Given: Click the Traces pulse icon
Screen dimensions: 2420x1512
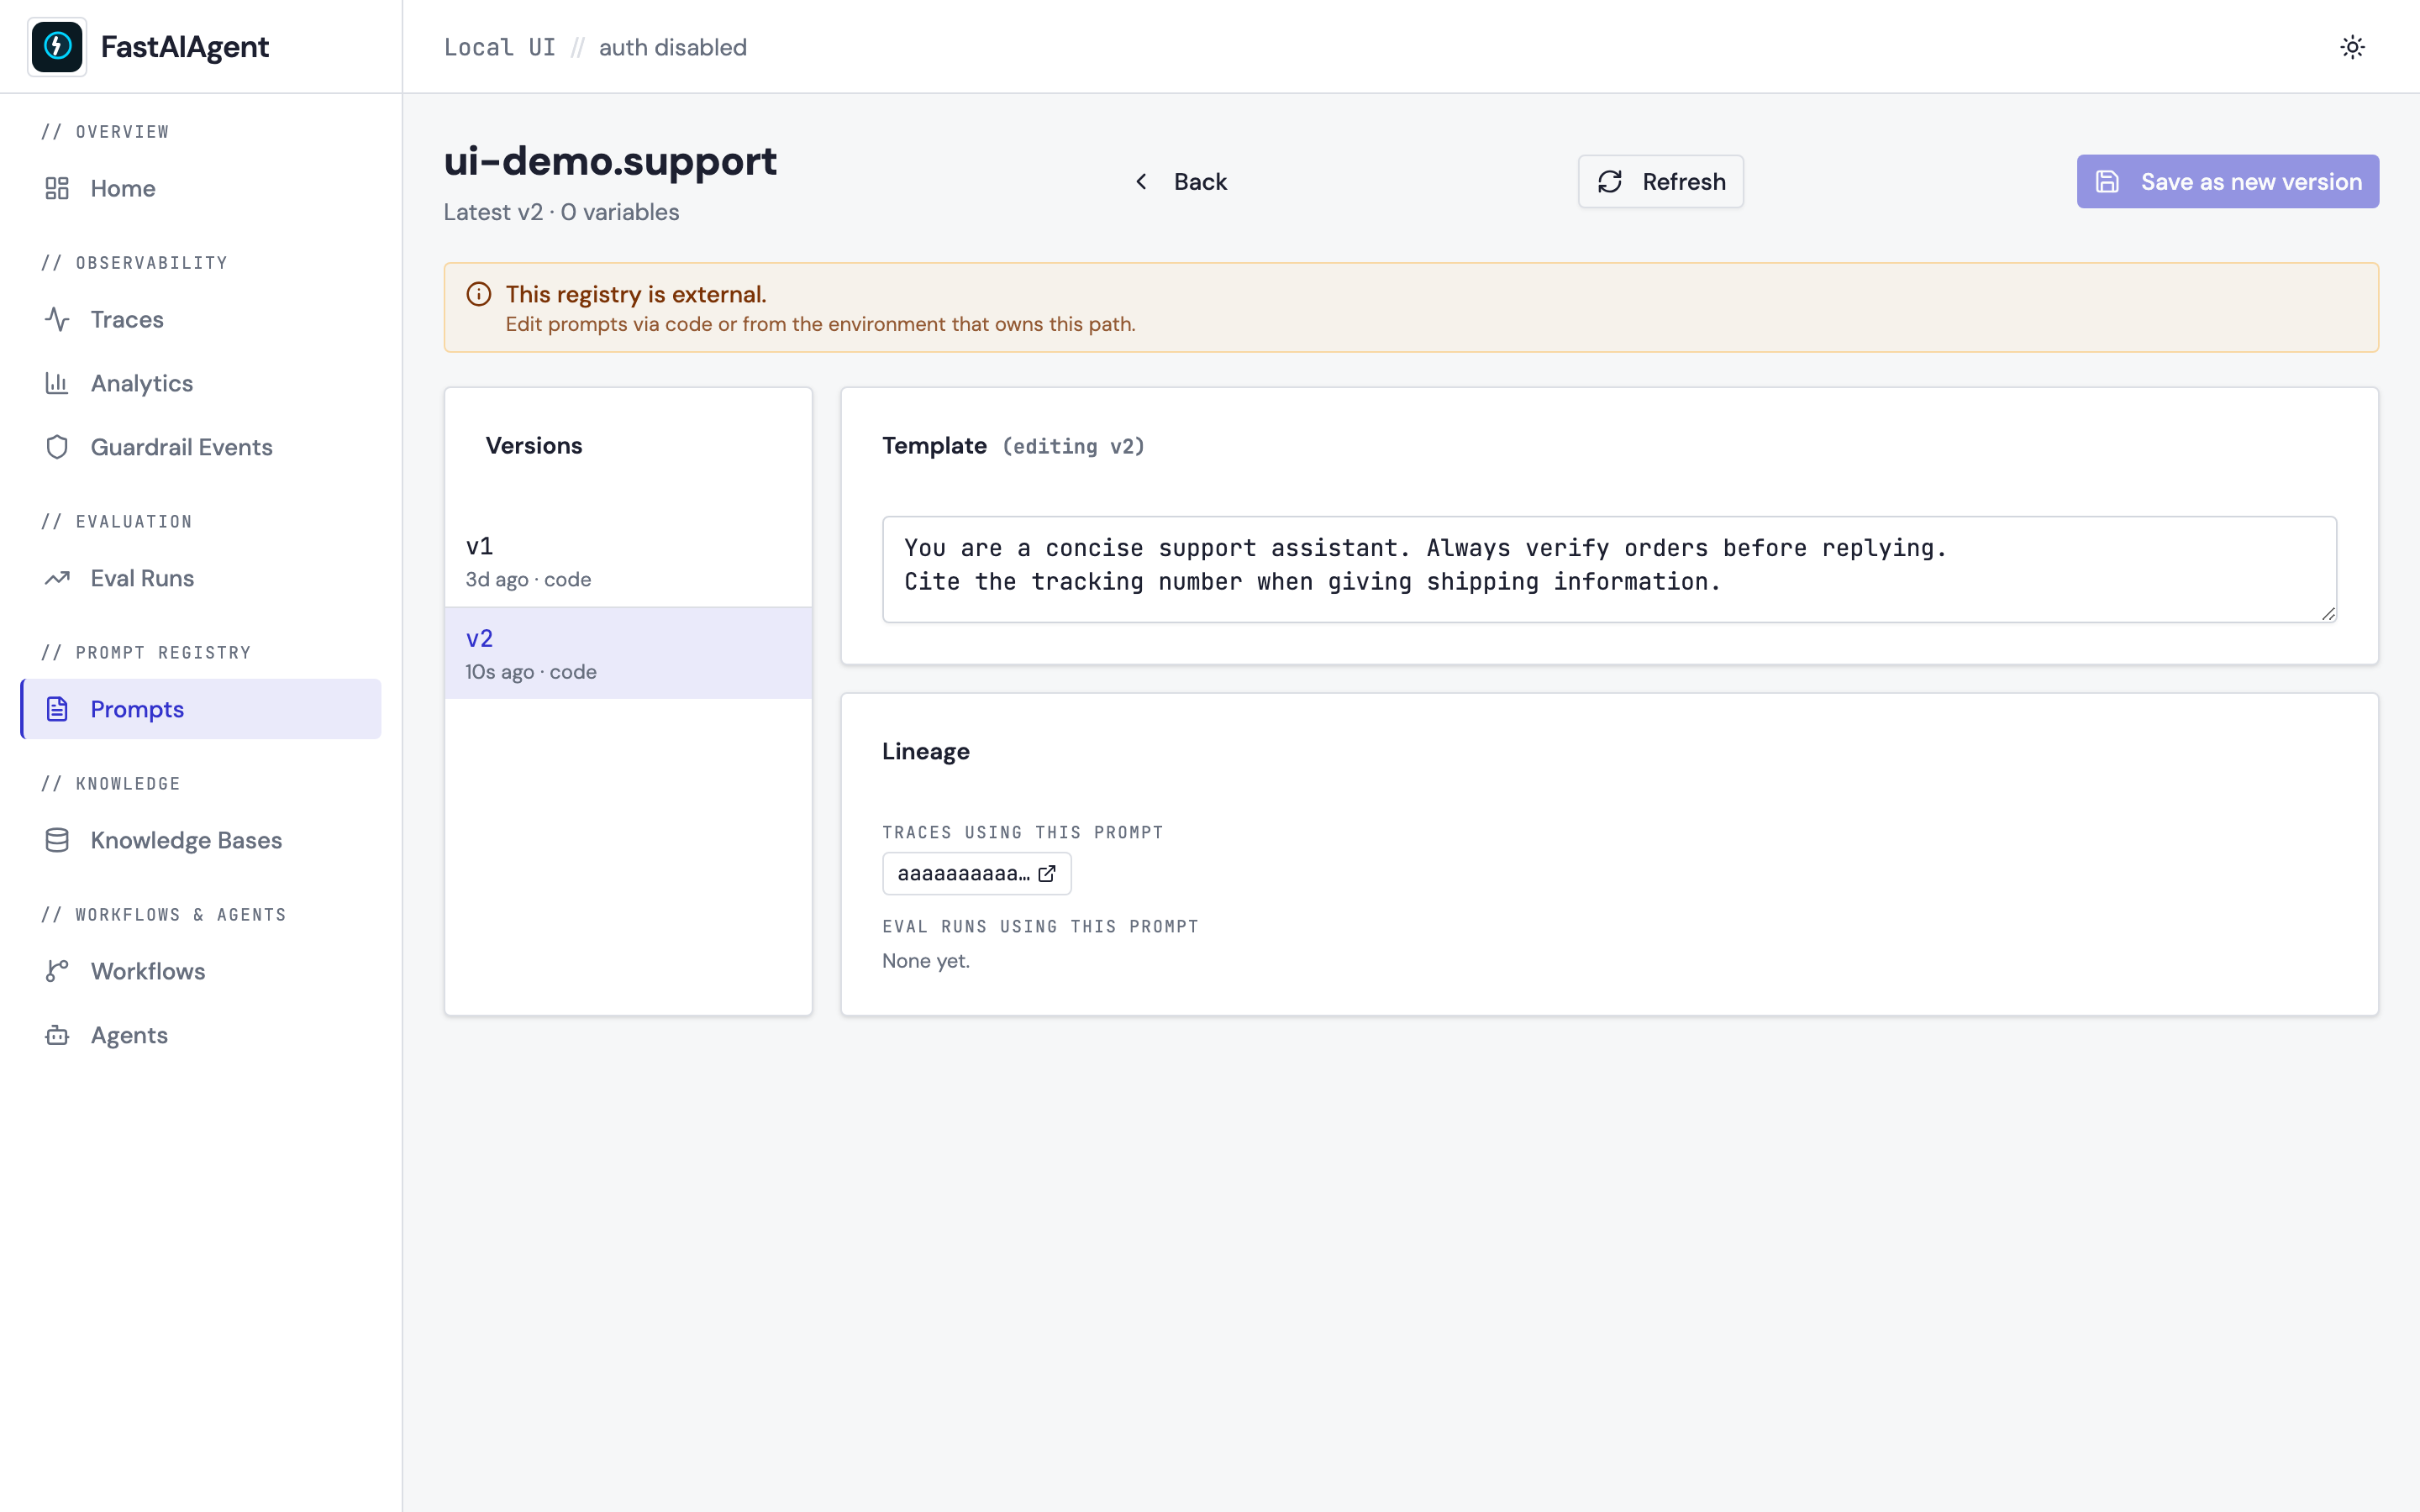Looking at the screenshot, I should (x=57, y=319).
